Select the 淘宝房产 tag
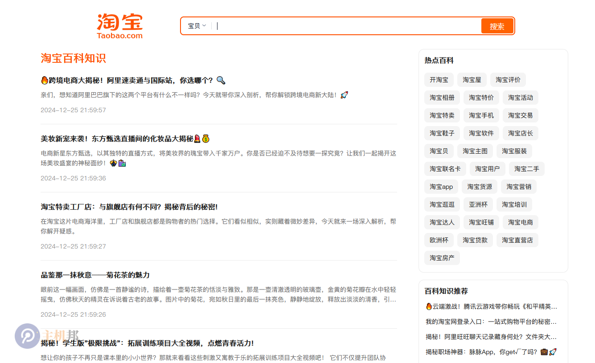Image resolution: width=595 pixels, height=363 pixels. point(442,258)
